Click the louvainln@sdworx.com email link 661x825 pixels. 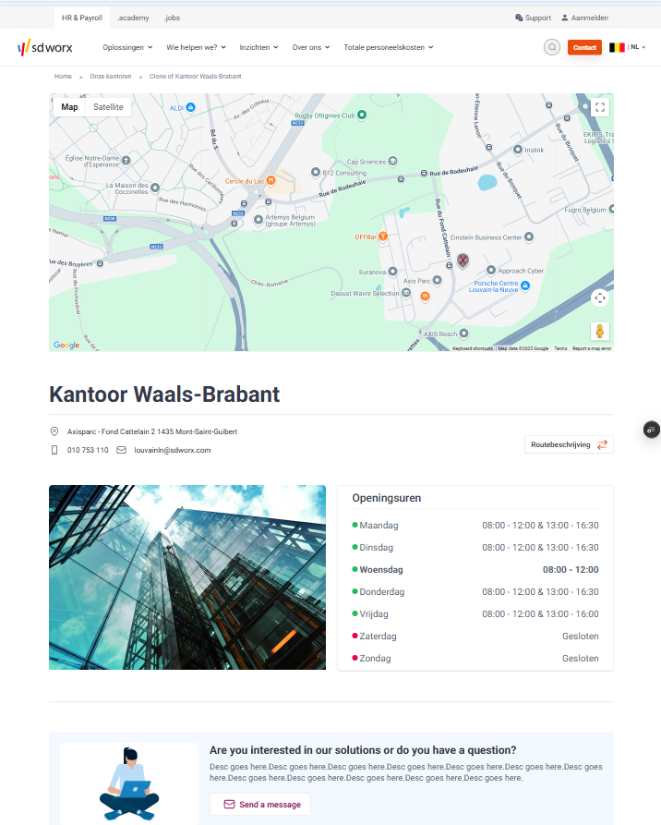click(x=173, y=451)
